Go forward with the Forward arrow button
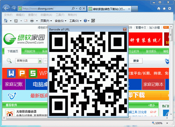175x127 pixels. click(x=14, y=8)
